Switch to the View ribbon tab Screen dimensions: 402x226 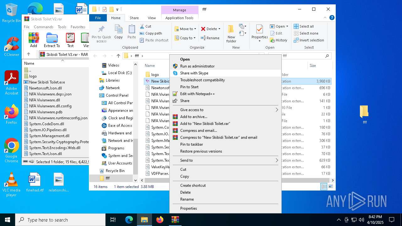pos(152,18)
